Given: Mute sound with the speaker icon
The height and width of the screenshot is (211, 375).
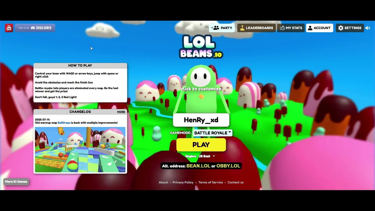Looking at the screenshot, I should 368,28.
